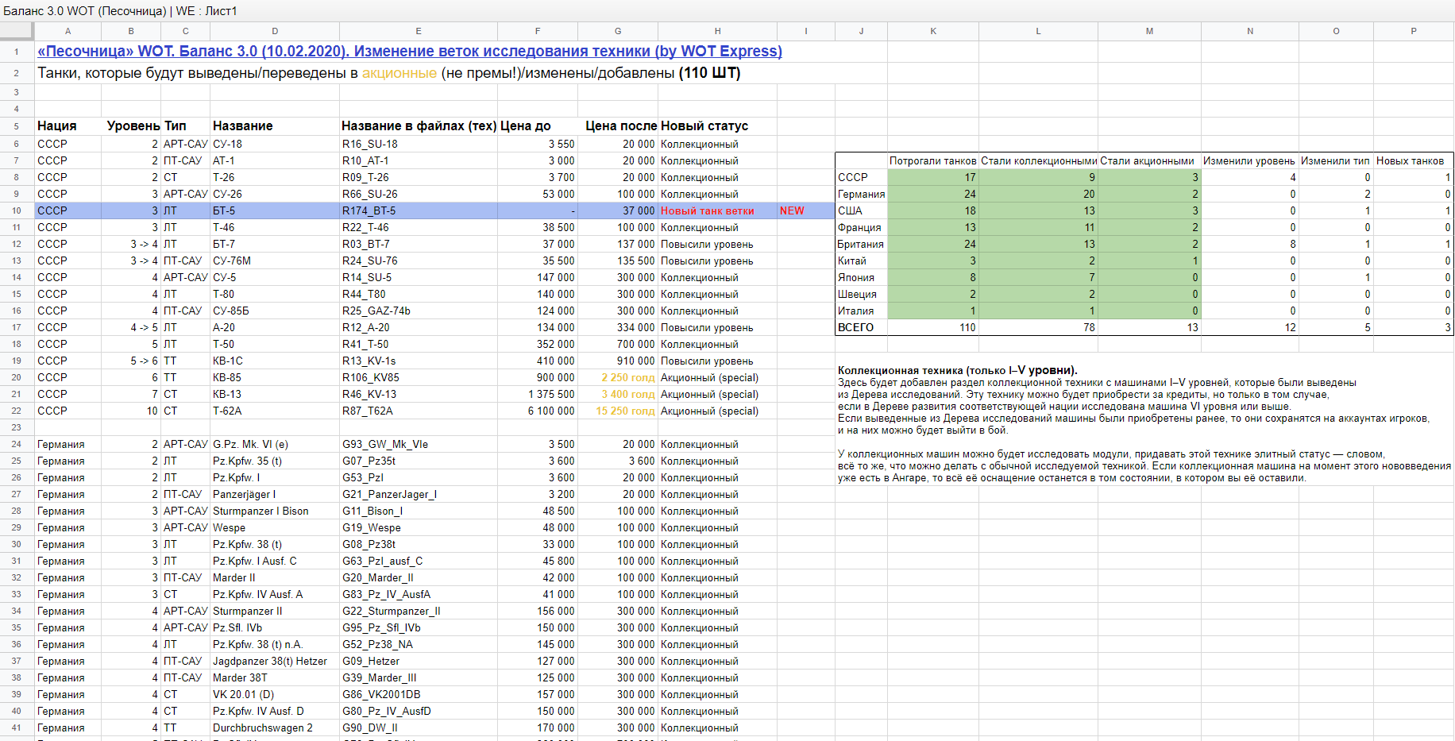Select the Цена после header cell
The width and height of the screenshot is (1455, 741).
[618, 125]
